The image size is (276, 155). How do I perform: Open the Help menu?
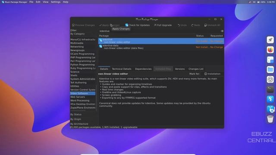(66, 2)
